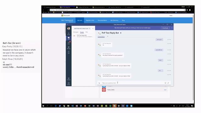
Task: Click the browser page vertical scrollbar
Action: coord(193,58)
